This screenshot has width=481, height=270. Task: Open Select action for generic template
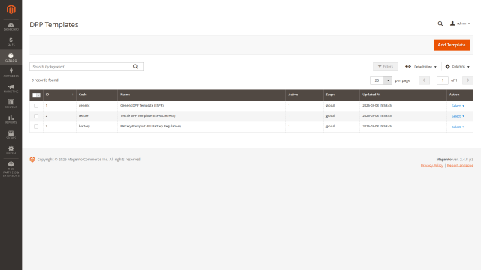[458, 106]
